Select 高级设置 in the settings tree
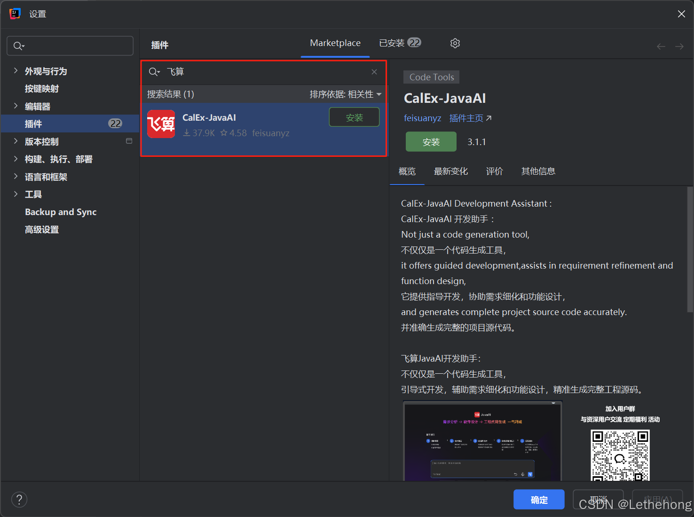 pos(42,230)
